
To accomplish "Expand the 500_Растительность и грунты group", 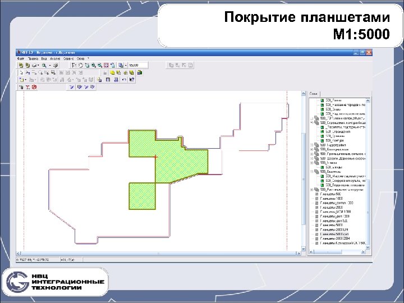I will pyautogui.click(x=311, y=190).
